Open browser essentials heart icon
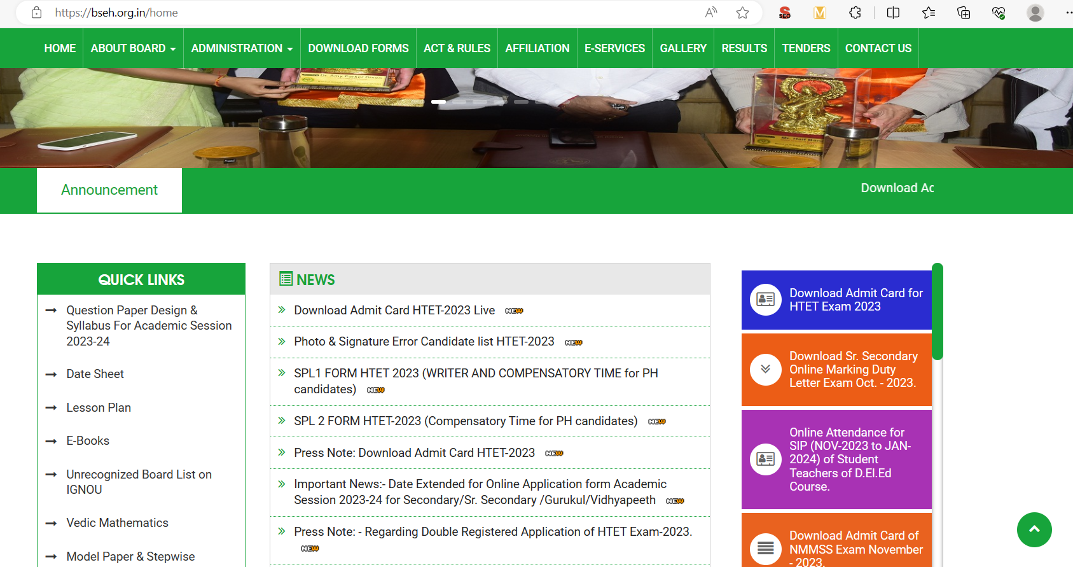The image size is (1073, 567). pyautogui.click(x=999, y=13)
